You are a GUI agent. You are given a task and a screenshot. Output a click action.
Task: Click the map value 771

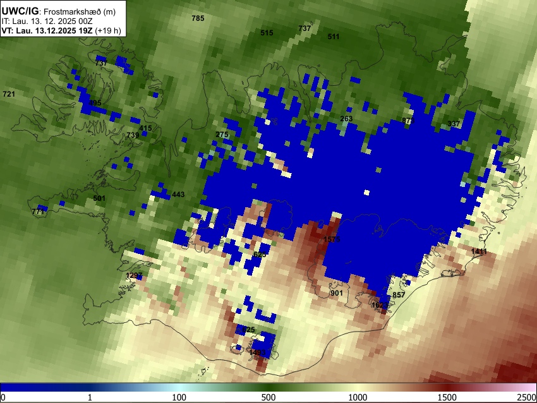point(38,212)
